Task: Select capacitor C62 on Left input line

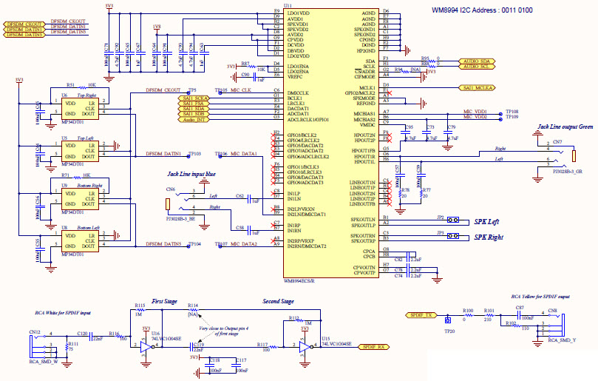Action: pos(248,199)
